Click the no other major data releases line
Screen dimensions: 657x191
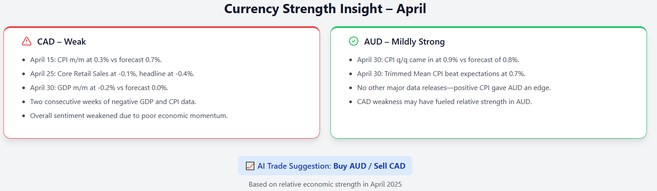454,87
